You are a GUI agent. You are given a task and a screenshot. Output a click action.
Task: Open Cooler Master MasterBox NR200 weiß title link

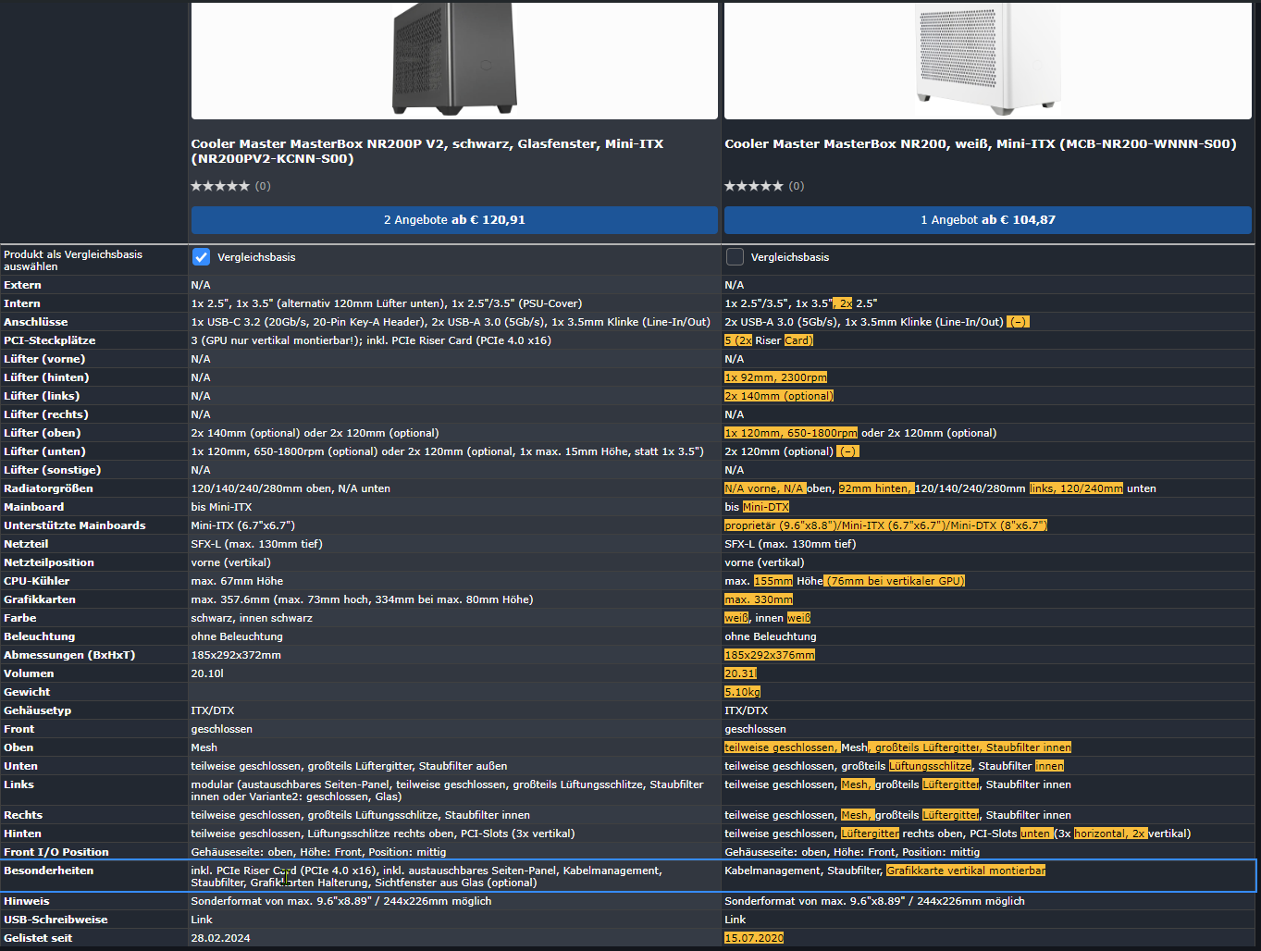coord(981,143)
